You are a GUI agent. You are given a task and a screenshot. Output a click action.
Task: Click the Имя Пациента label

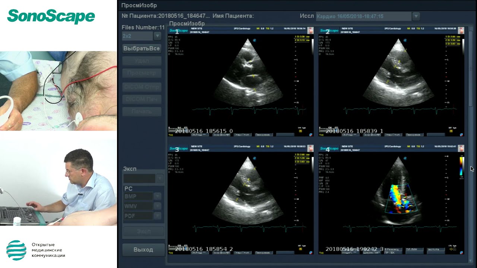pyautogui.click(x=233, y=16)
